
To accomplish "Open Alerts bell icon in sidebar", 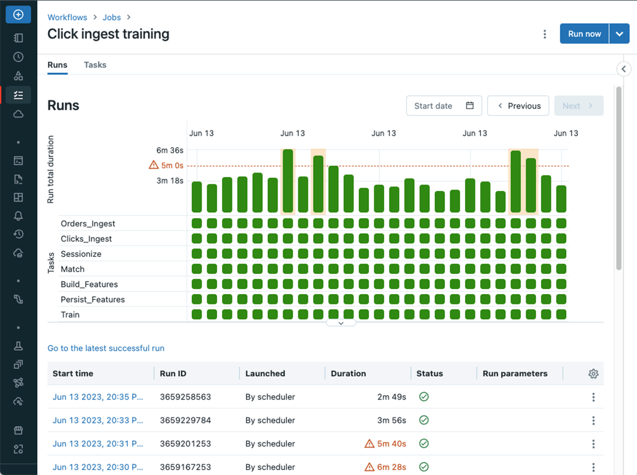I will click(x=18, y=215).
